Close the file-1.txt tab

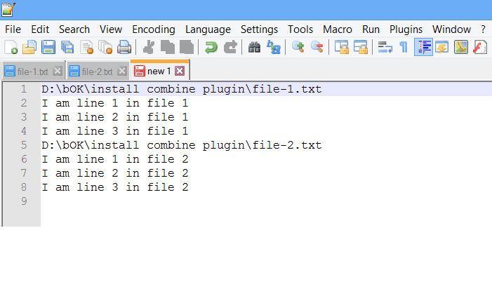pyautogui.click(x=58, y=71)
